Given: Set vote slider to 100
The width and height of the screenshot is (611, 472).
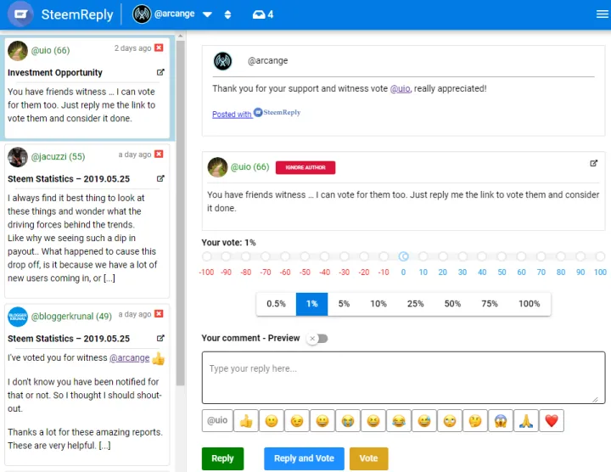Looking at the screenshot, I should [600, 256].
